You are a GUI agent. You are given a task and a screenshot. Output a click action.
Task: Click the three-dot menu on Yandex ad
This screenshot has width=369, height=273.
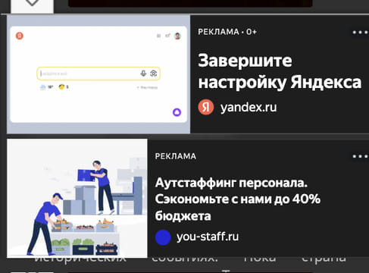click(361, 33)
